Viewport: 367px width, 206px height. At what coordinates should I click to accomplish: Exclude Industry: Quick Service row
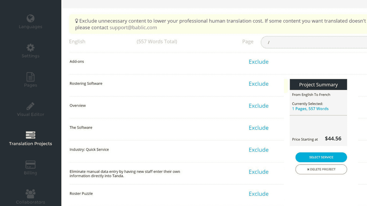coord(258,150)
